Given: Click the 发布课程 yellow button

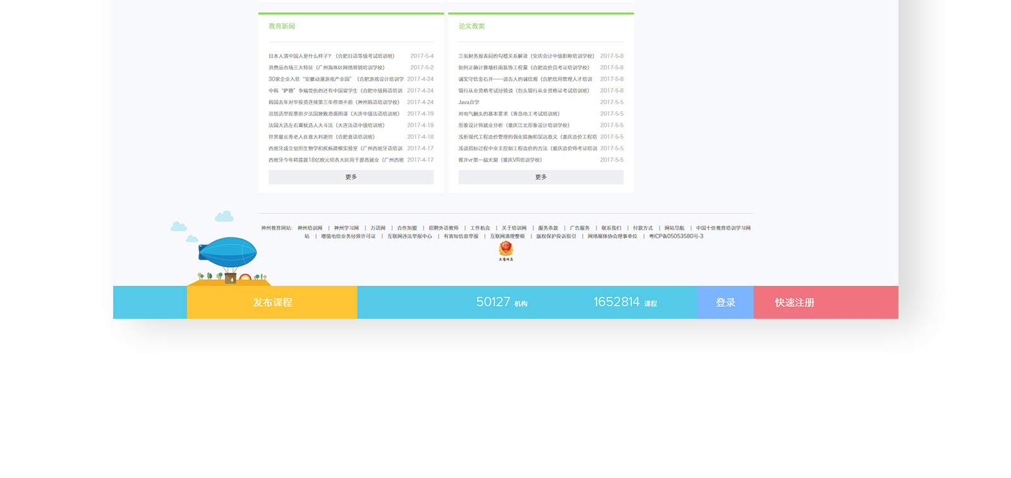Looking at the screenshot, I should [x=272, y=302].
